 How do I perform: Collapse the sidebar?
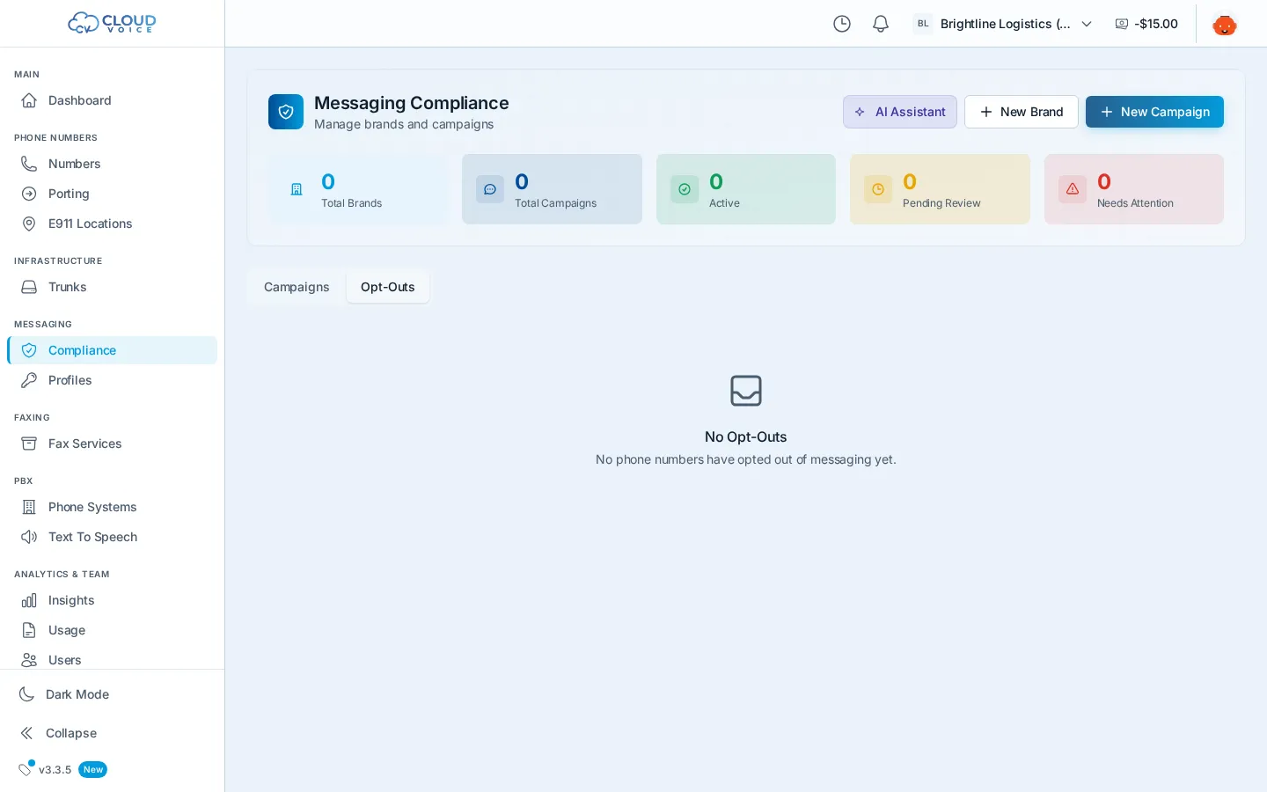point(112,733)
